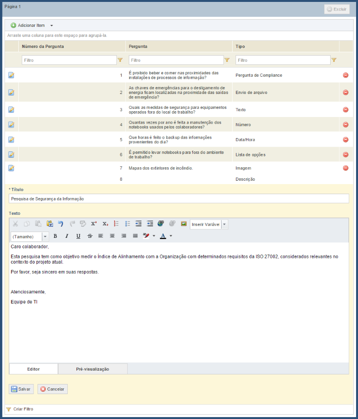Edit question 5 with pencil icon
The image size is (358, 419).
11,140
